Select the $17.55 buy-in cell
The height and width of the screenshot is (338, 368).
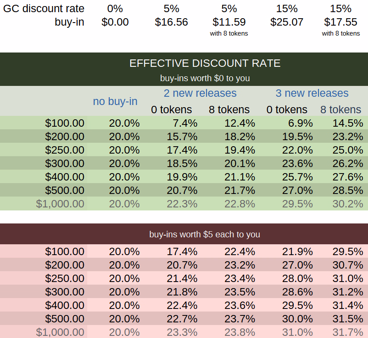[x=341, y=22]
